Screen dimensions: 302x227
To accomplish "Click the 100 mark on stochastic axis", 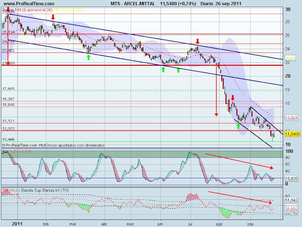I will pos(289,151).
